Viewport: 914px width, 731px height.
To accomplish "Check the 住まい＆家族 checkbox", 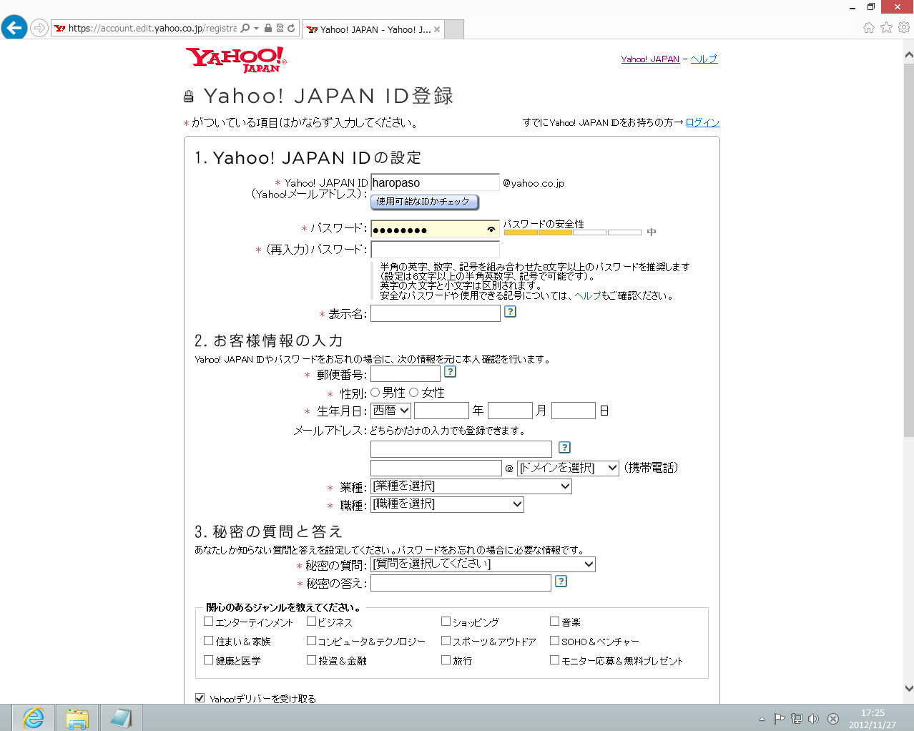I will pyautogui.click(x=209, y=641).
